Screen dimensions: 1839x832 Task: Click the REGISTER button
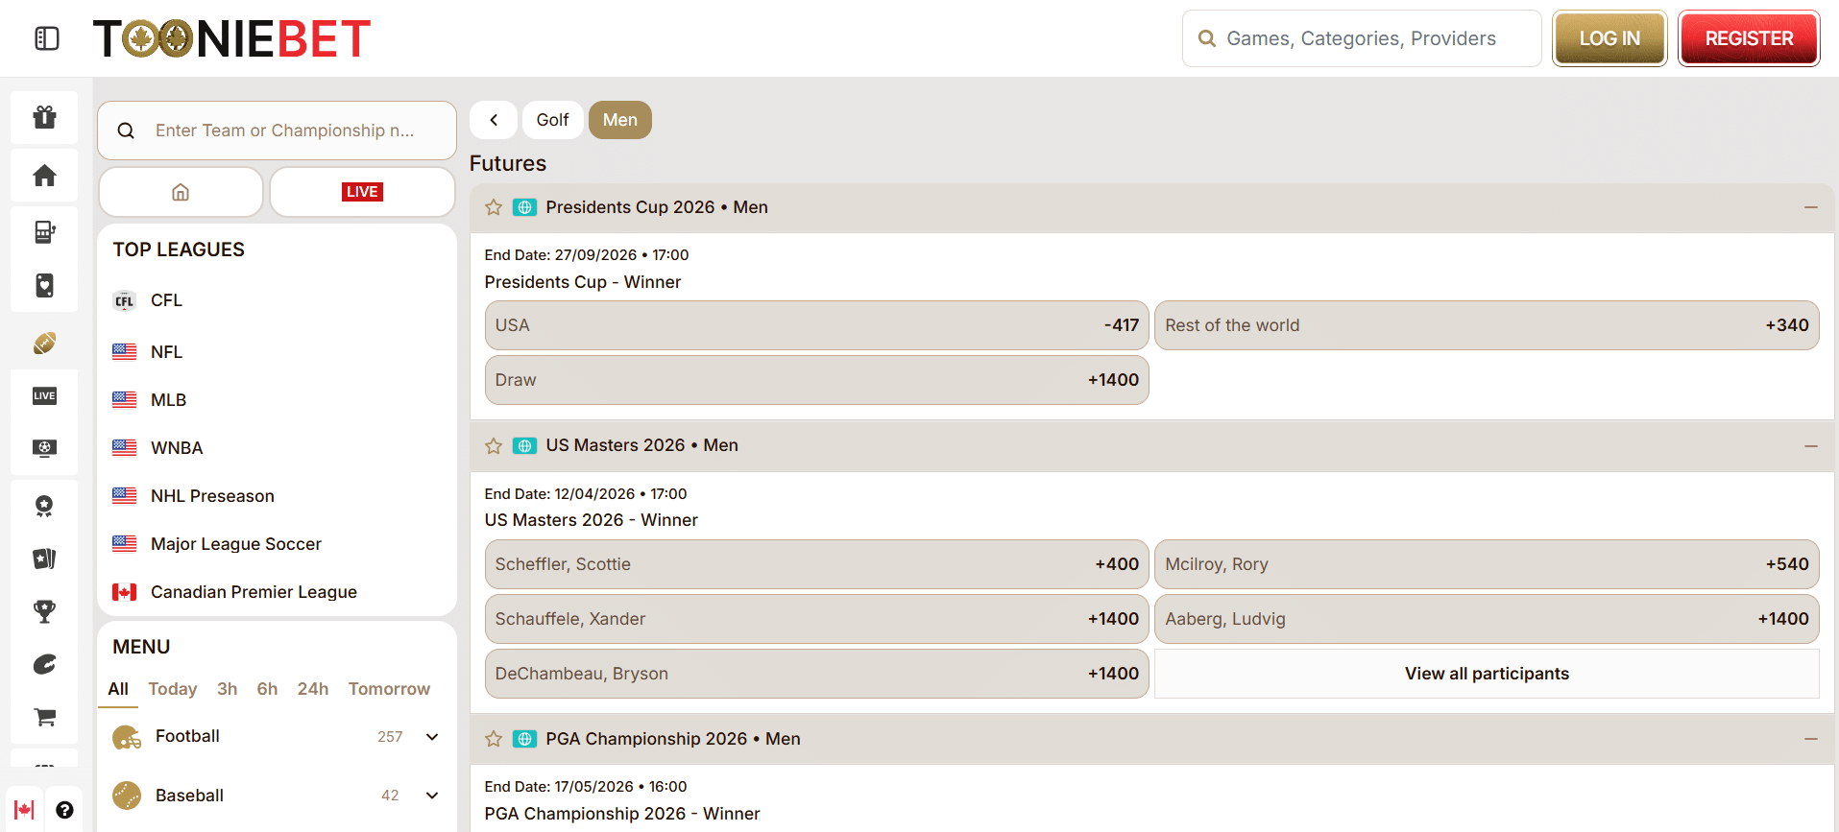(x=1749, y=38)
